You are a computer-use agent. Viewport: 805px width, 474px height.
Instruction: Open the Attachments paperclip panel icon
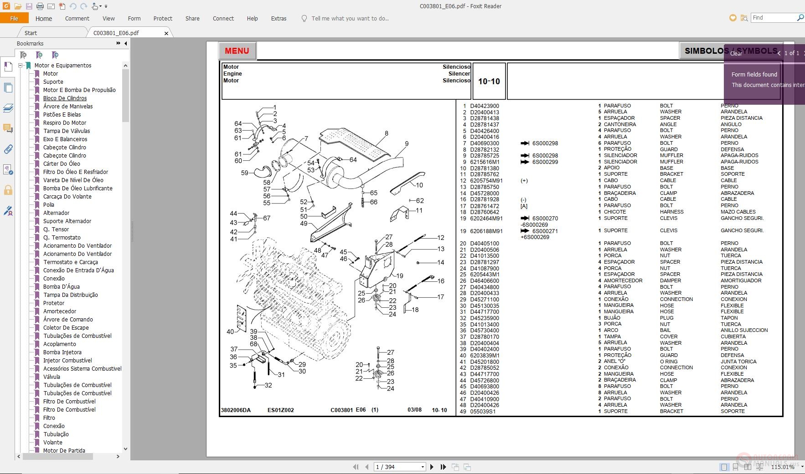tap(8, 149)
